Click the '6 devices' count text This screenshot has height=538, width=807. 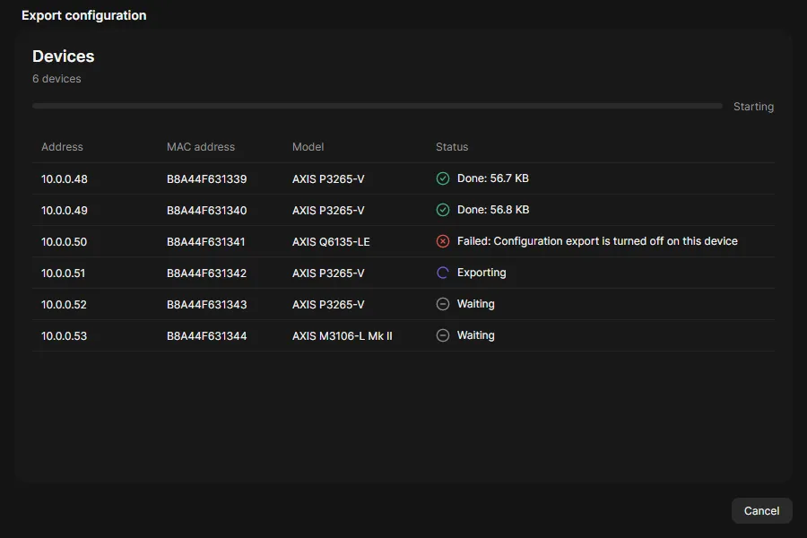[x=56, y=79]
